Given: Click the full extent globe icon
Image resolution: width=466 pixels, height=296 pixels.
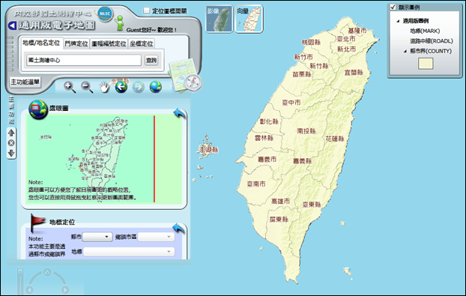Looking at the screenshot, I should 156,87.
